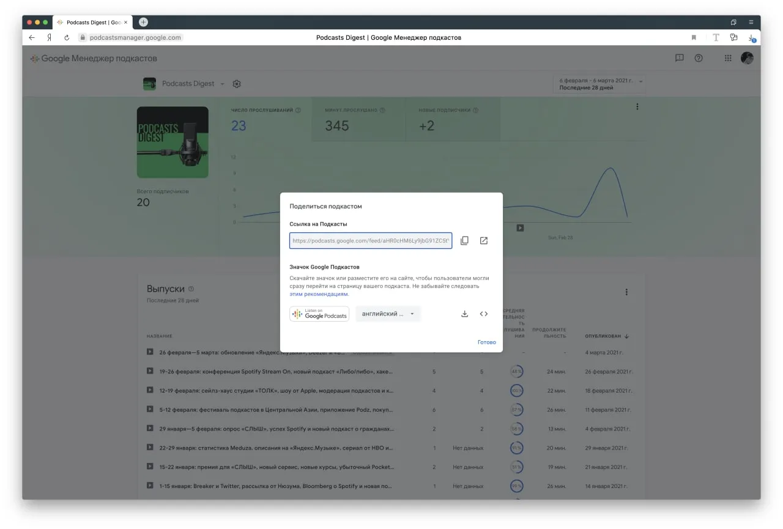Open episode titled 1-15 января: Breaker и Twitter

(276, 486)
